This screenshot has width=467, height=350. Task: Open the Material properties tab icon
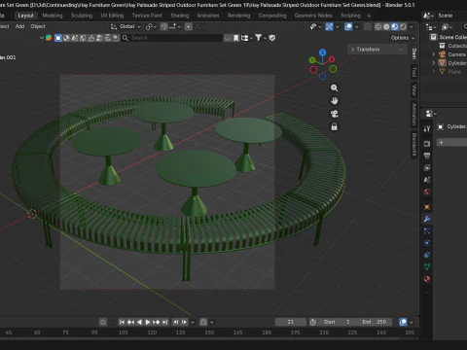(x=427, y=279)
